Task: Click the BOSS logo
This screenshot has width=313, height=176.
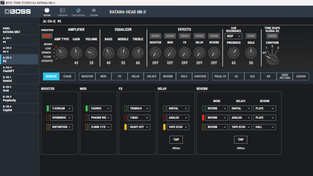Action: [18, 11]
